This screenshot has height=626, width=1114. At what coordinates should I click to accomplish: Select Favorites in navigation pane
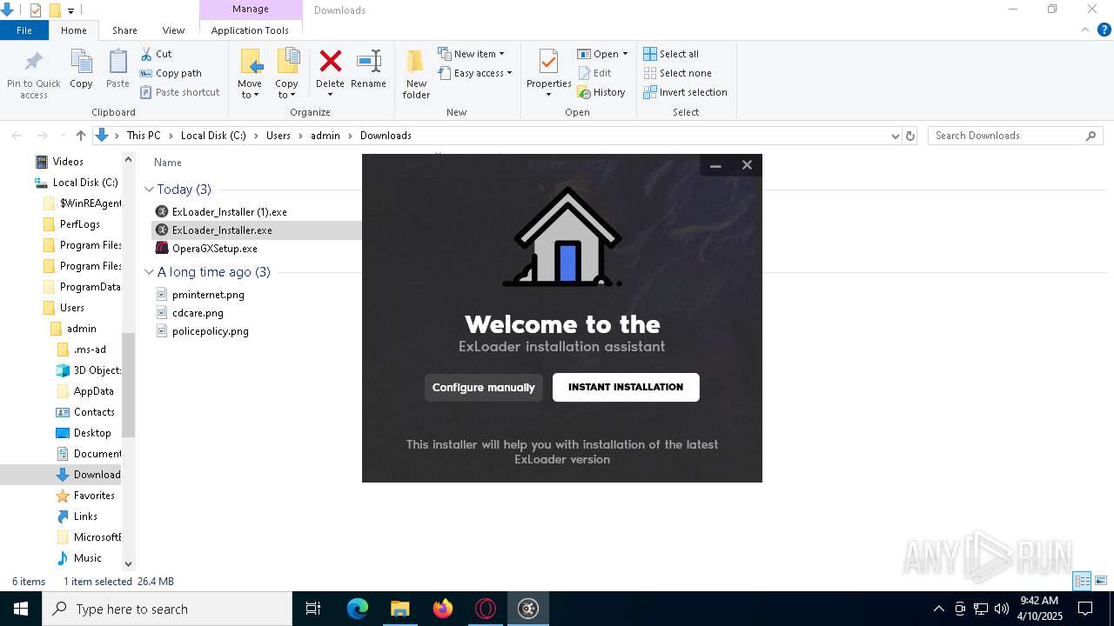click(94, 496)
